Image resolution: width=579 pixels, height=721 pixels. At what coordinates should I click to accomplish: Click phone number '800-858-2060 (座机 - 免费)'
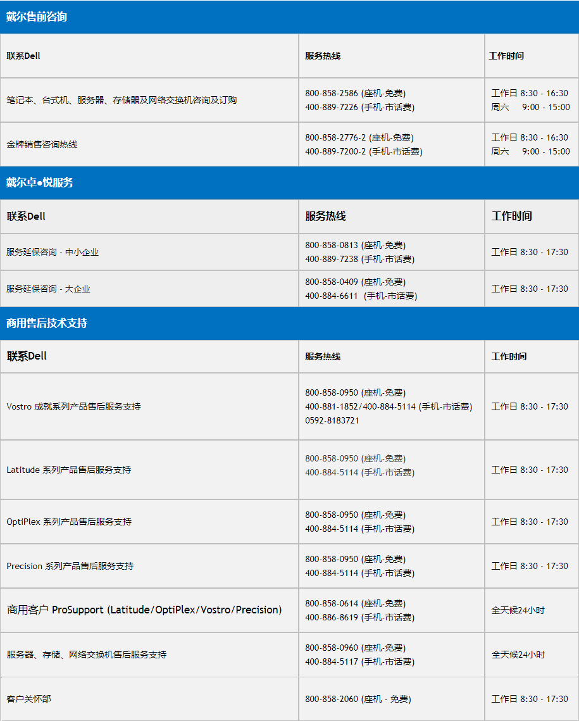tap(358, 699)
